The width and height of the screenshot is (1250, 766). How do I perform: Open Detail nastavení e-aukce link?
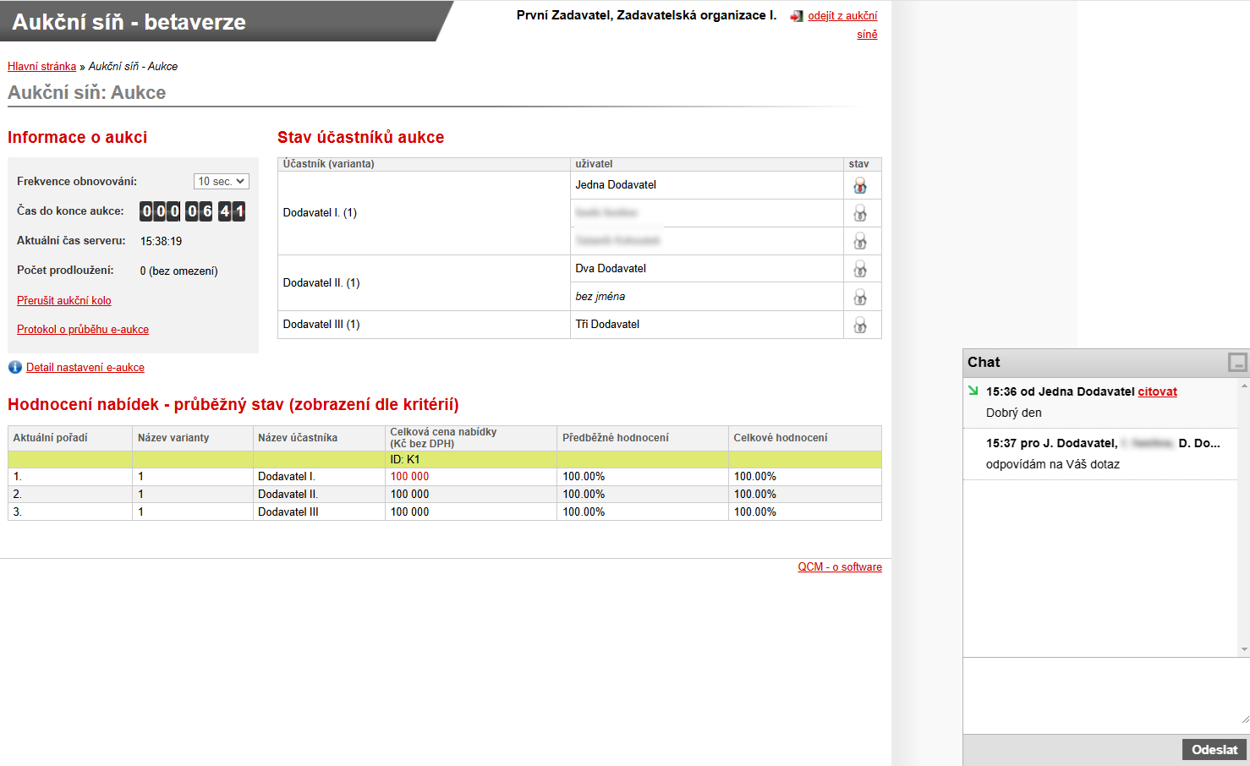pyautogui.click(x=85, y=367)
